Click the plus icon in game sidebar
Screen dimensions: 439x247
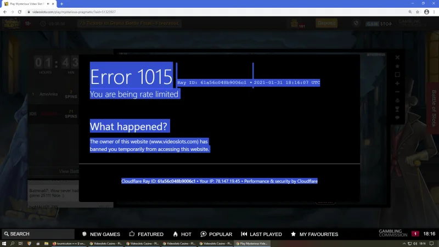tap(397, 83)
